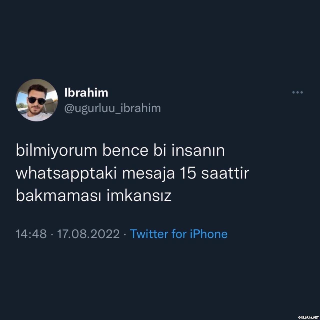The image size is (320, 320).
Task: Select the word saattir in the tweet
Action: point(225,173)
